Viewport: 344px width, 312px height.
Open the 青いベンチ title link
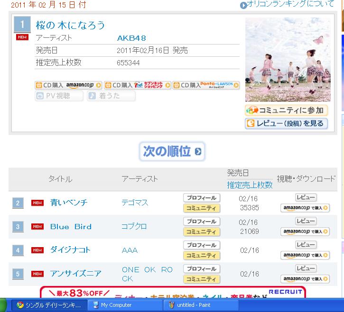point(69,203)
